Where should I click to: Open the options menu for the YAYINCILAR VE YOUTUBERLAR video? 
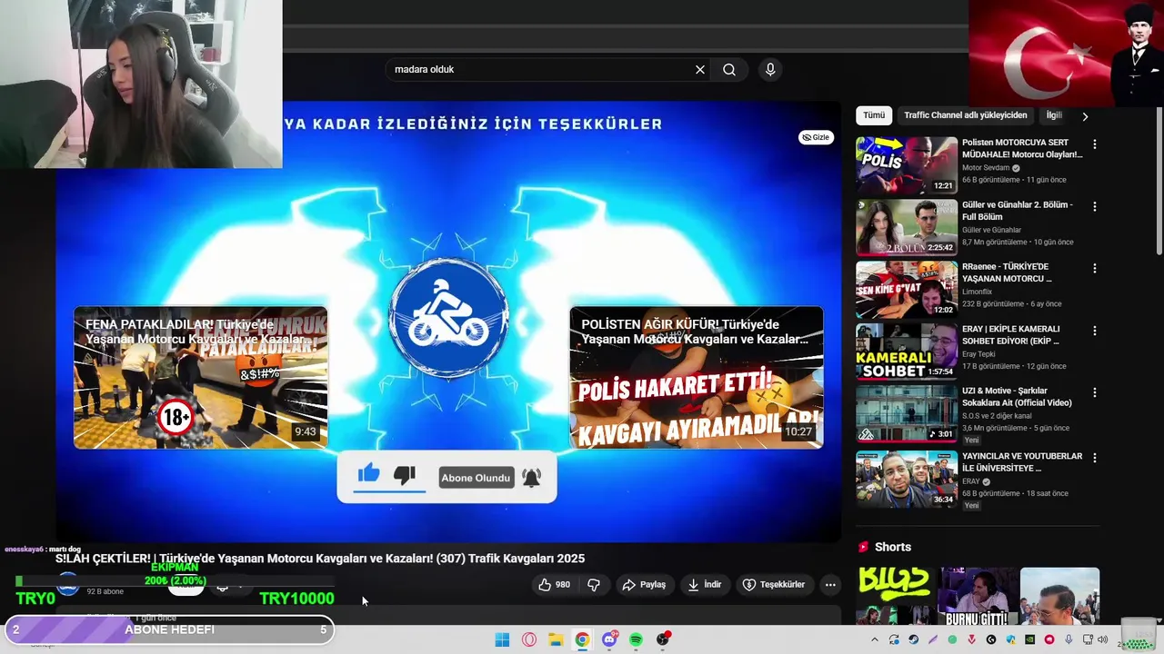click(1095, 457)
